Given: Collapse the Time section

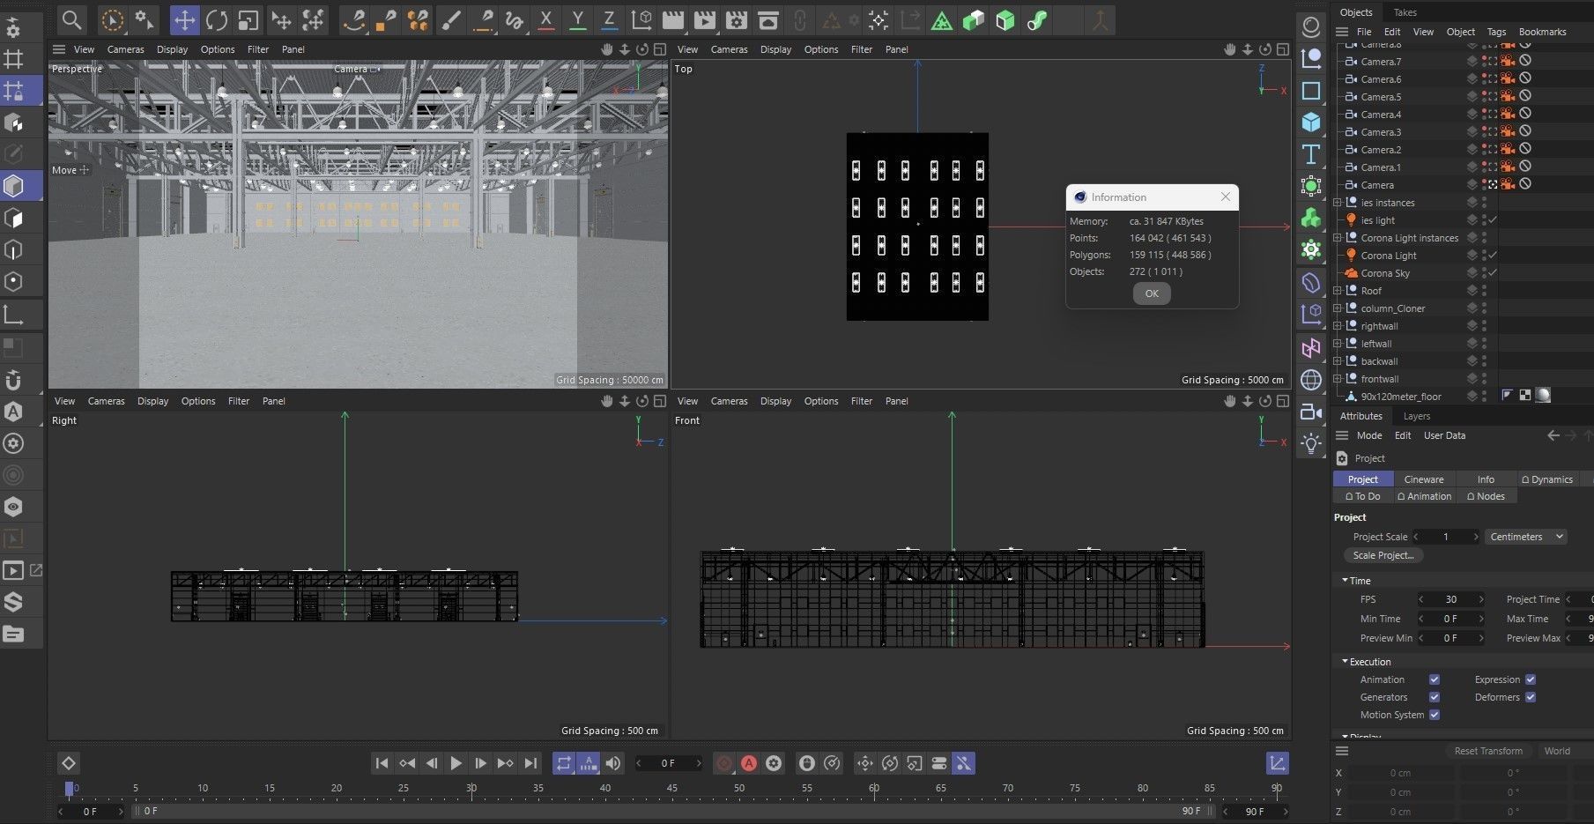Looking at the screenshot, I should pos(1346,581).
